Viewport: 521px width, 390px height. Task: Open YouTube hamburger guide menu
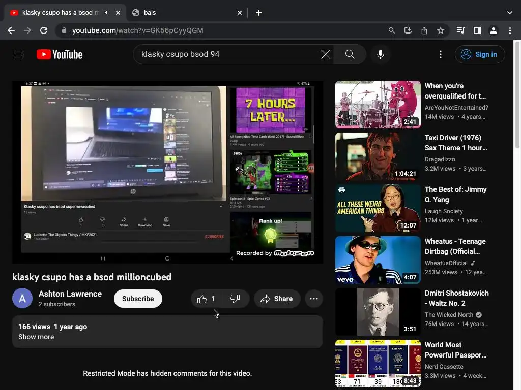(x=18, y=54)
